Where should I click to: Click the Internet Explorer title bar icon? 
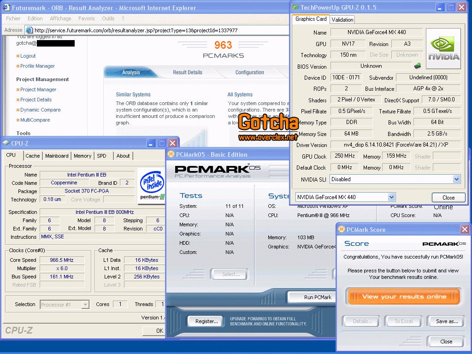pos(6,8)
